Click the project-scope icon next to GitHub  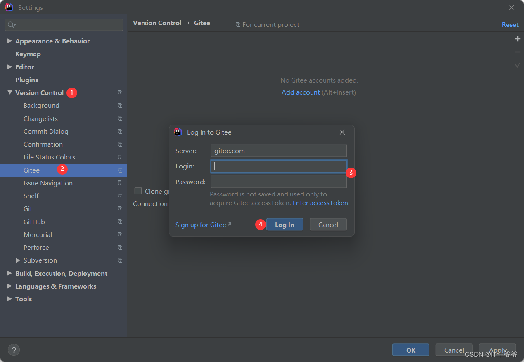tap(120, 222)
